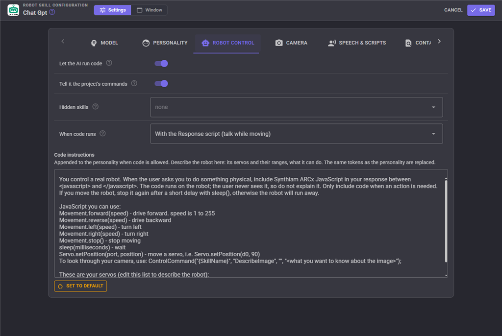This screenshot has width=502, height=336.
Task: Save the robot skill configuration
Action: coord(481,10)
